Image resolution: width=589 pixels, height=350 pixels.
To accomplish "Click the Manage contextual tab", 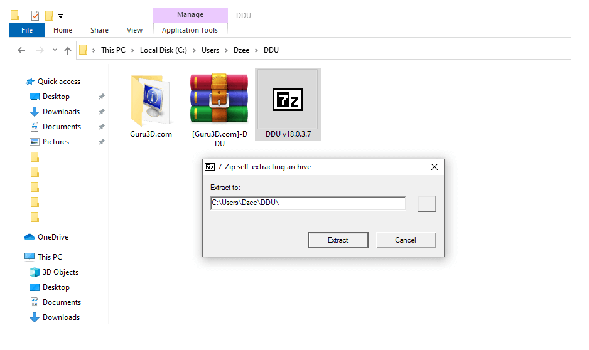I will [190, 14].
